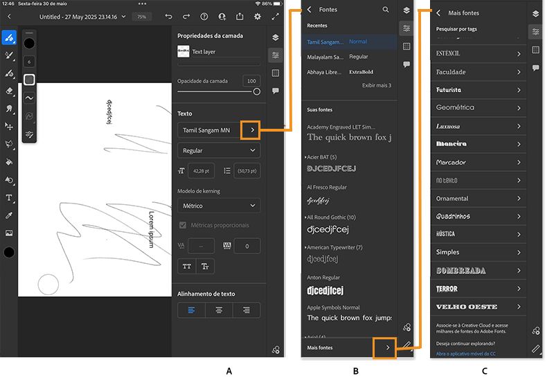Viewport: 554px width, 385px height.
Task: Select the Lasso selection tool
Action: tap(9, 144)
